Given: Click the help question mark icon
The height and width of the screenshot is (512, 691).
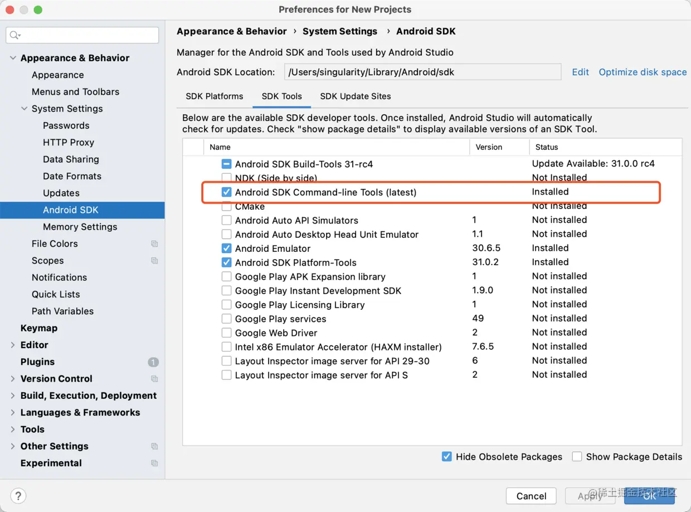Looking at the screenshot, I should 18,496.
